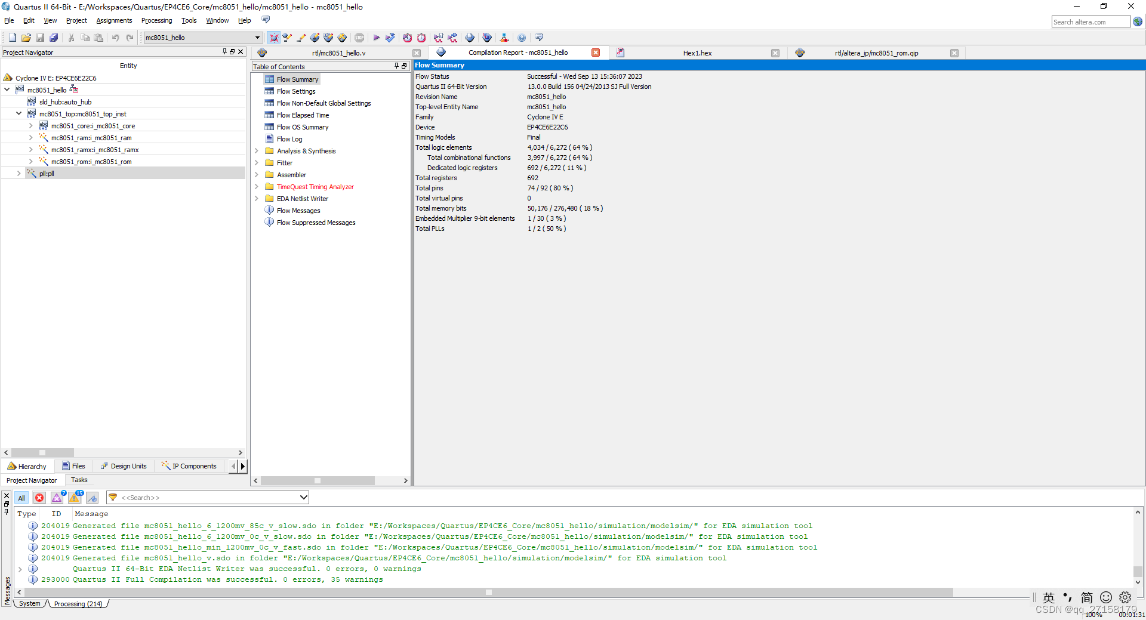Switch to the Tasks tab
This screenshot has width=1146, height=620.
79,480
